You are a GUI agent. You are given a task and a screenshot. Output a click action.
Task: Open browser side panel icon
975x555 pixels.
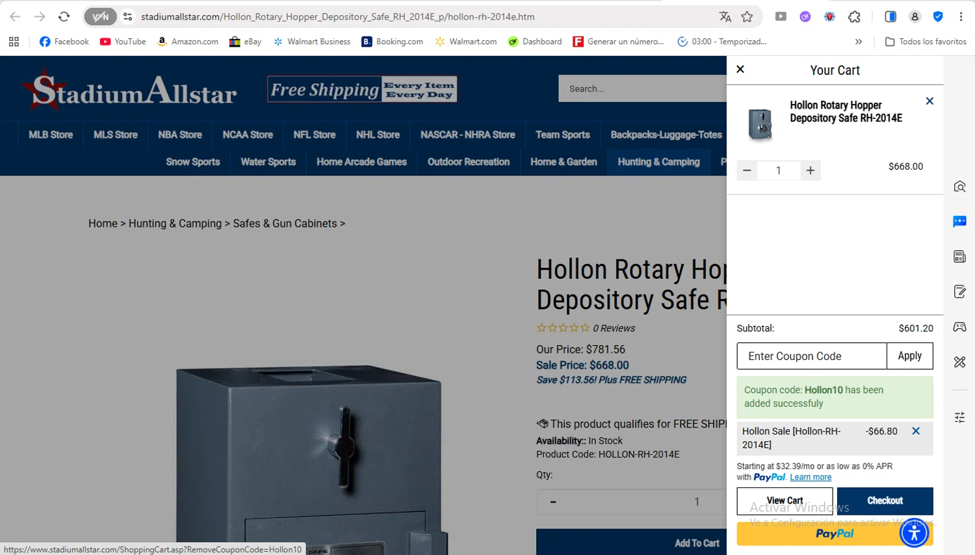coord(890,17)
